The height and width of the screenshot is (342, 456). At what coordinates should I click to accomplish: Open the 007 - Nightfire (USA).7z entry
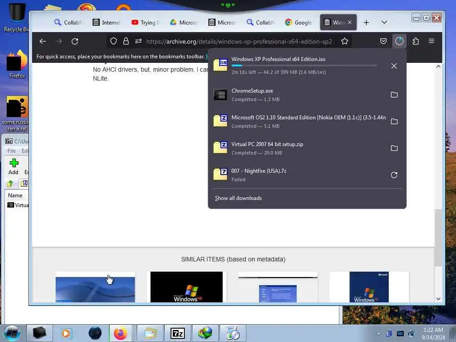point(298,175)
